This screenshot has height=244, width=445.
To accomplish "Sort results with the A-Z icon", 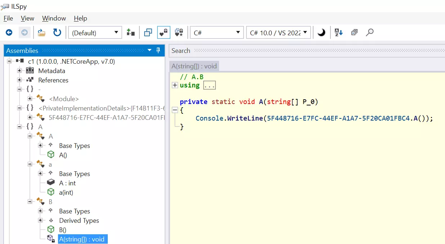I will click(339, 33).
